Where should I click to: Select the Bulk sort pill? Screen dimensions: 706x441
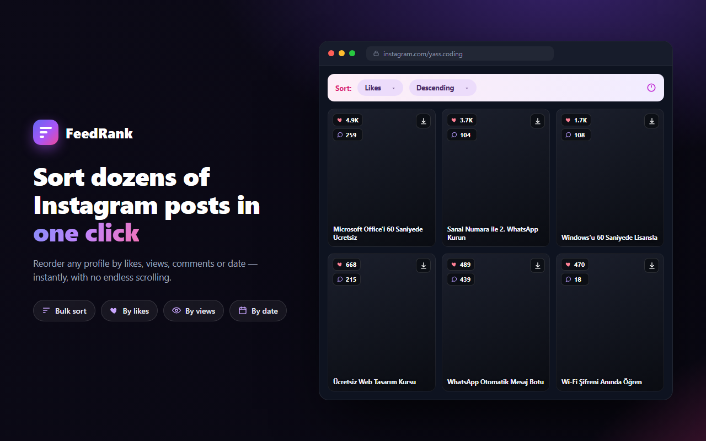(64, 311)
